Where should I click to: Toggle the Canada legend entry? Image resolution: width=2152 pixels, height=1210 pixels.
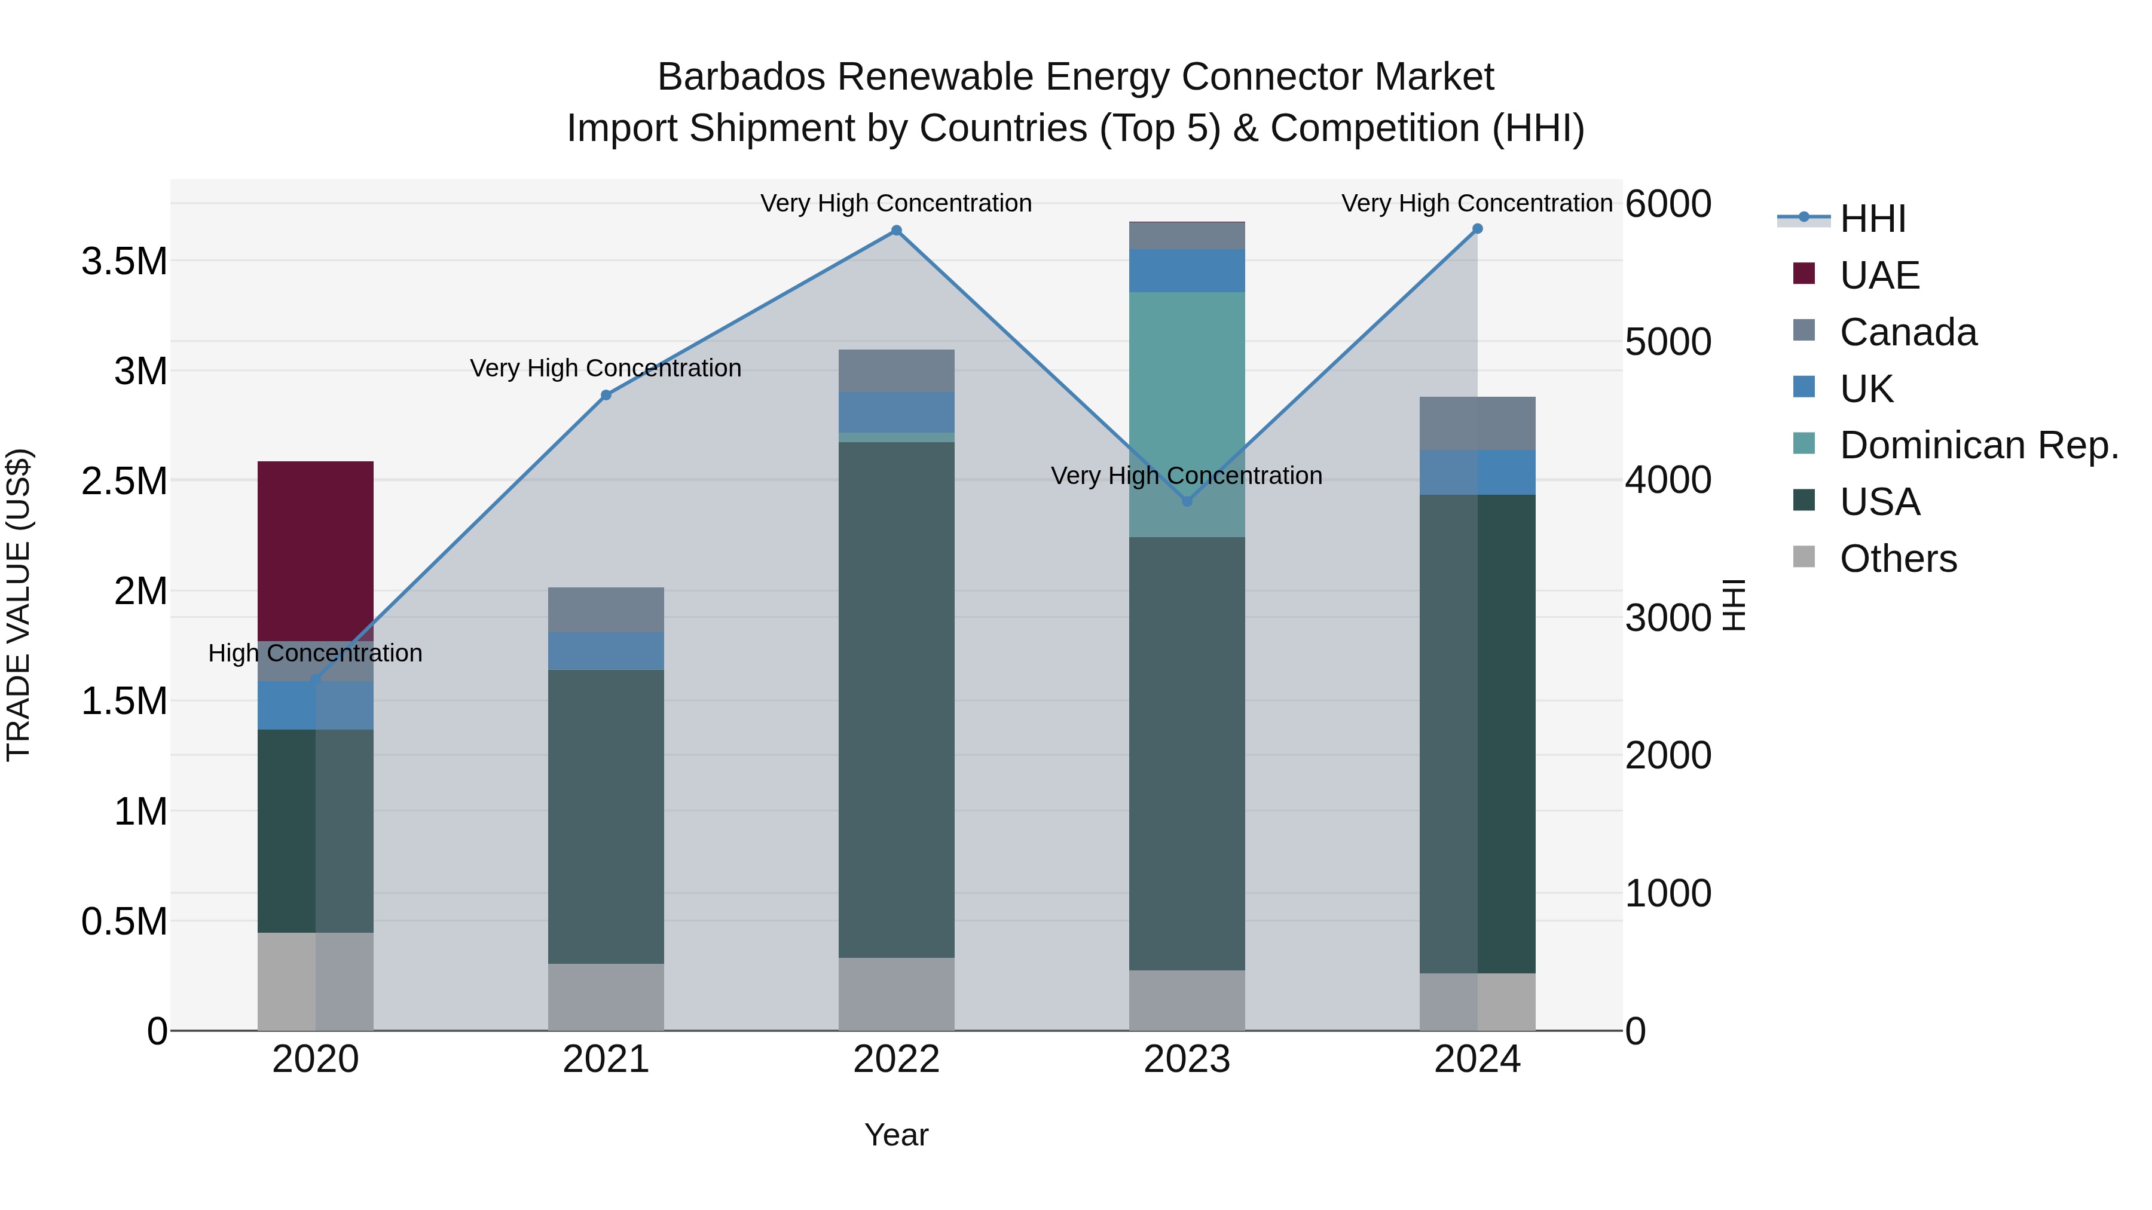[1885, 332]
